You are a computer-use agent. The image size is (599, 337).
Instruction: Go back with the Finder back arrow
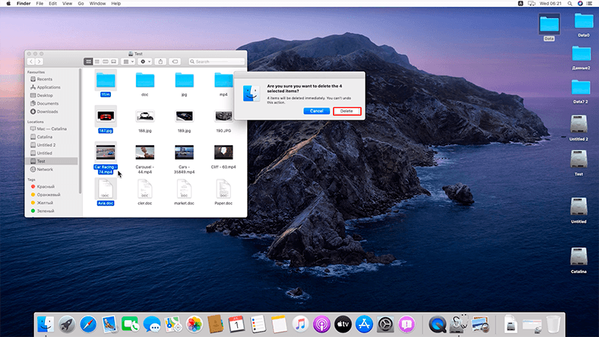[x=31, y=61]
